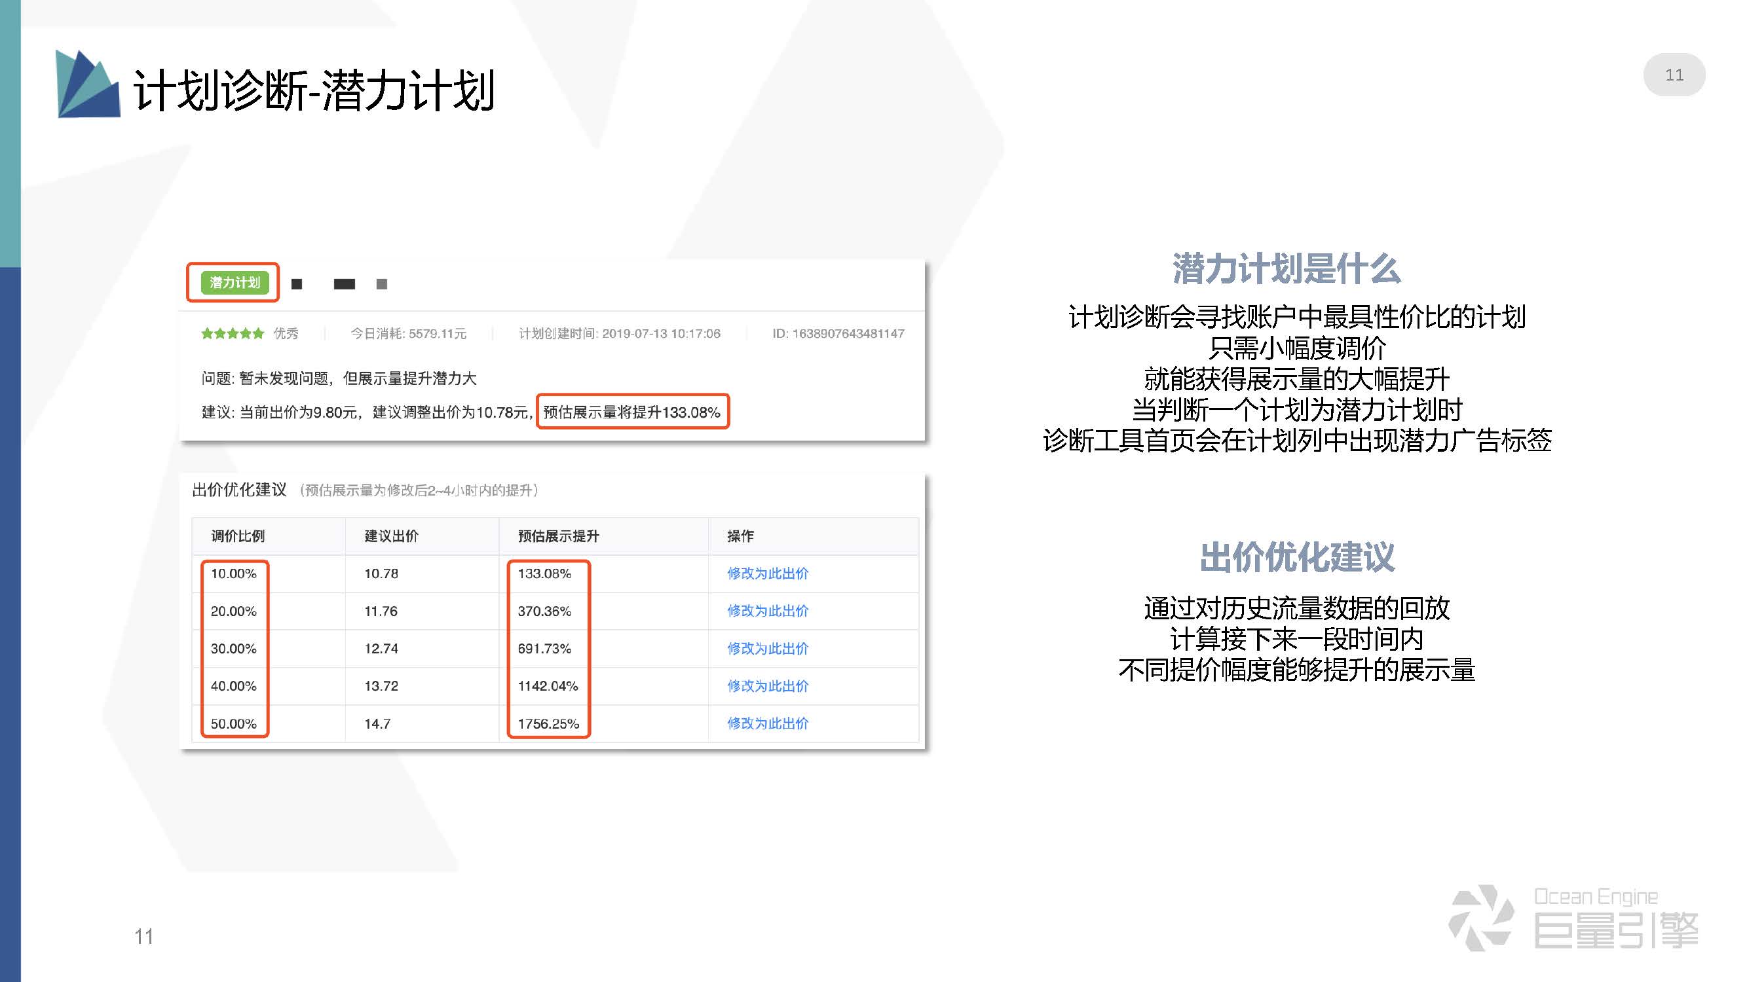Click the 建议出价 column header
Image resolution: width=1747 pixels, height=982 pixels.
pos(391,536)
